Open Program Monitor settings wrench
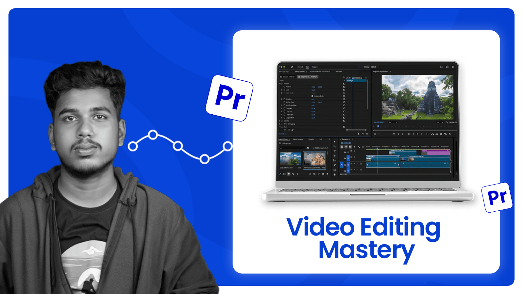This screenshot has height=294, width=523. pos(447,122)
